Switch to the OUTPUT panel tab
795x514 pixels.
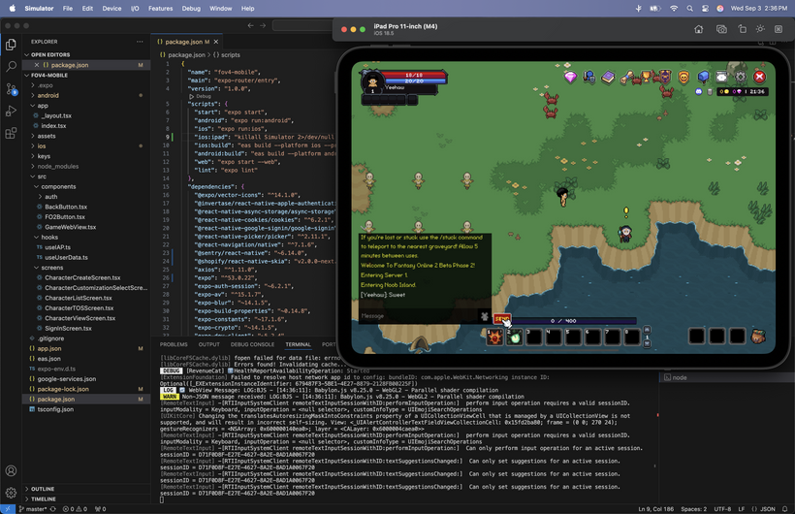(208, 344)
